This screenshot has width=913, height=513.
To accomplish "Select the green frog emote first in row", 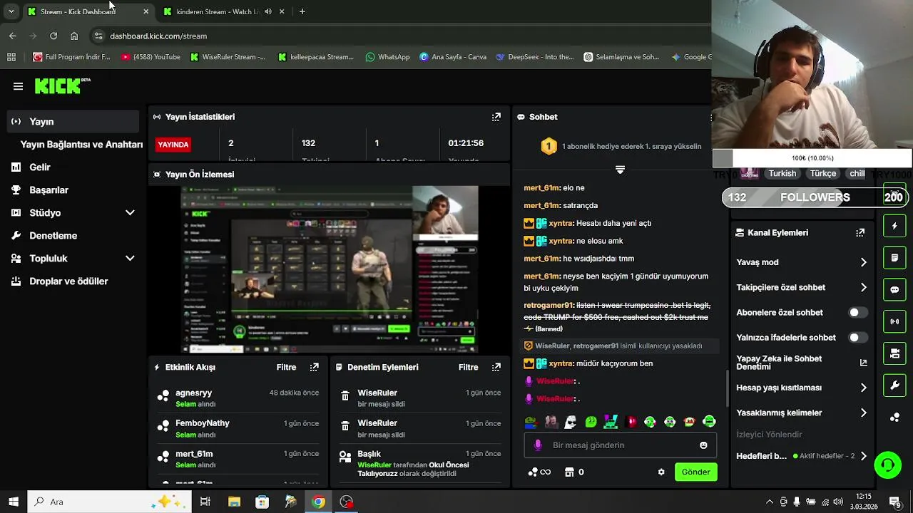I will tap(531, 422).
